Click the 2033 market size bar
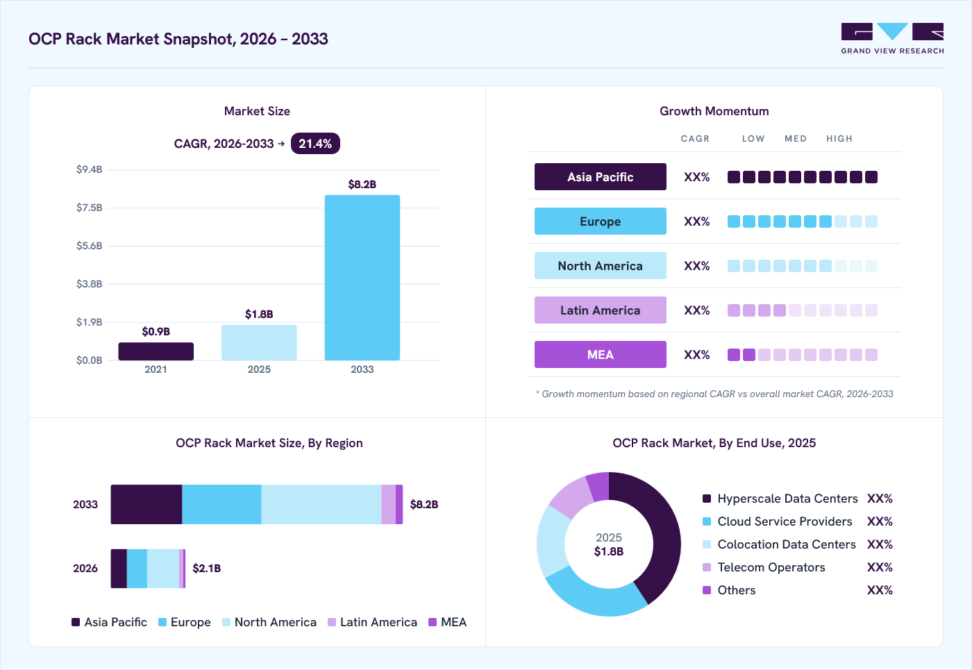This screenshot has height=670, width=972. click(x=362, y=278)
